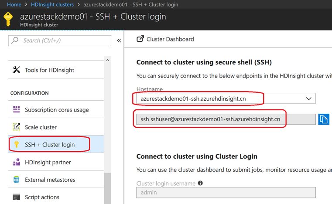332x204 pixels.
Task: Open Script actions menu item
Action: coord(56,197)
